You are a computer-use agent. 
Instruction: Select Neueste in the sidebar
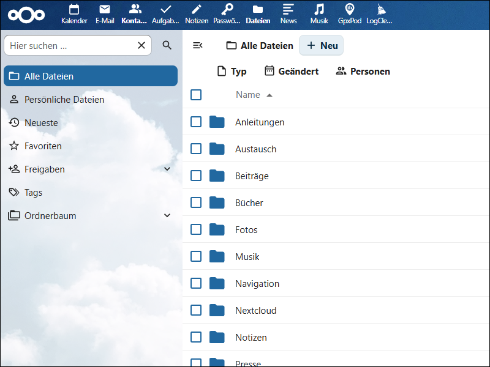pos(41,123)
